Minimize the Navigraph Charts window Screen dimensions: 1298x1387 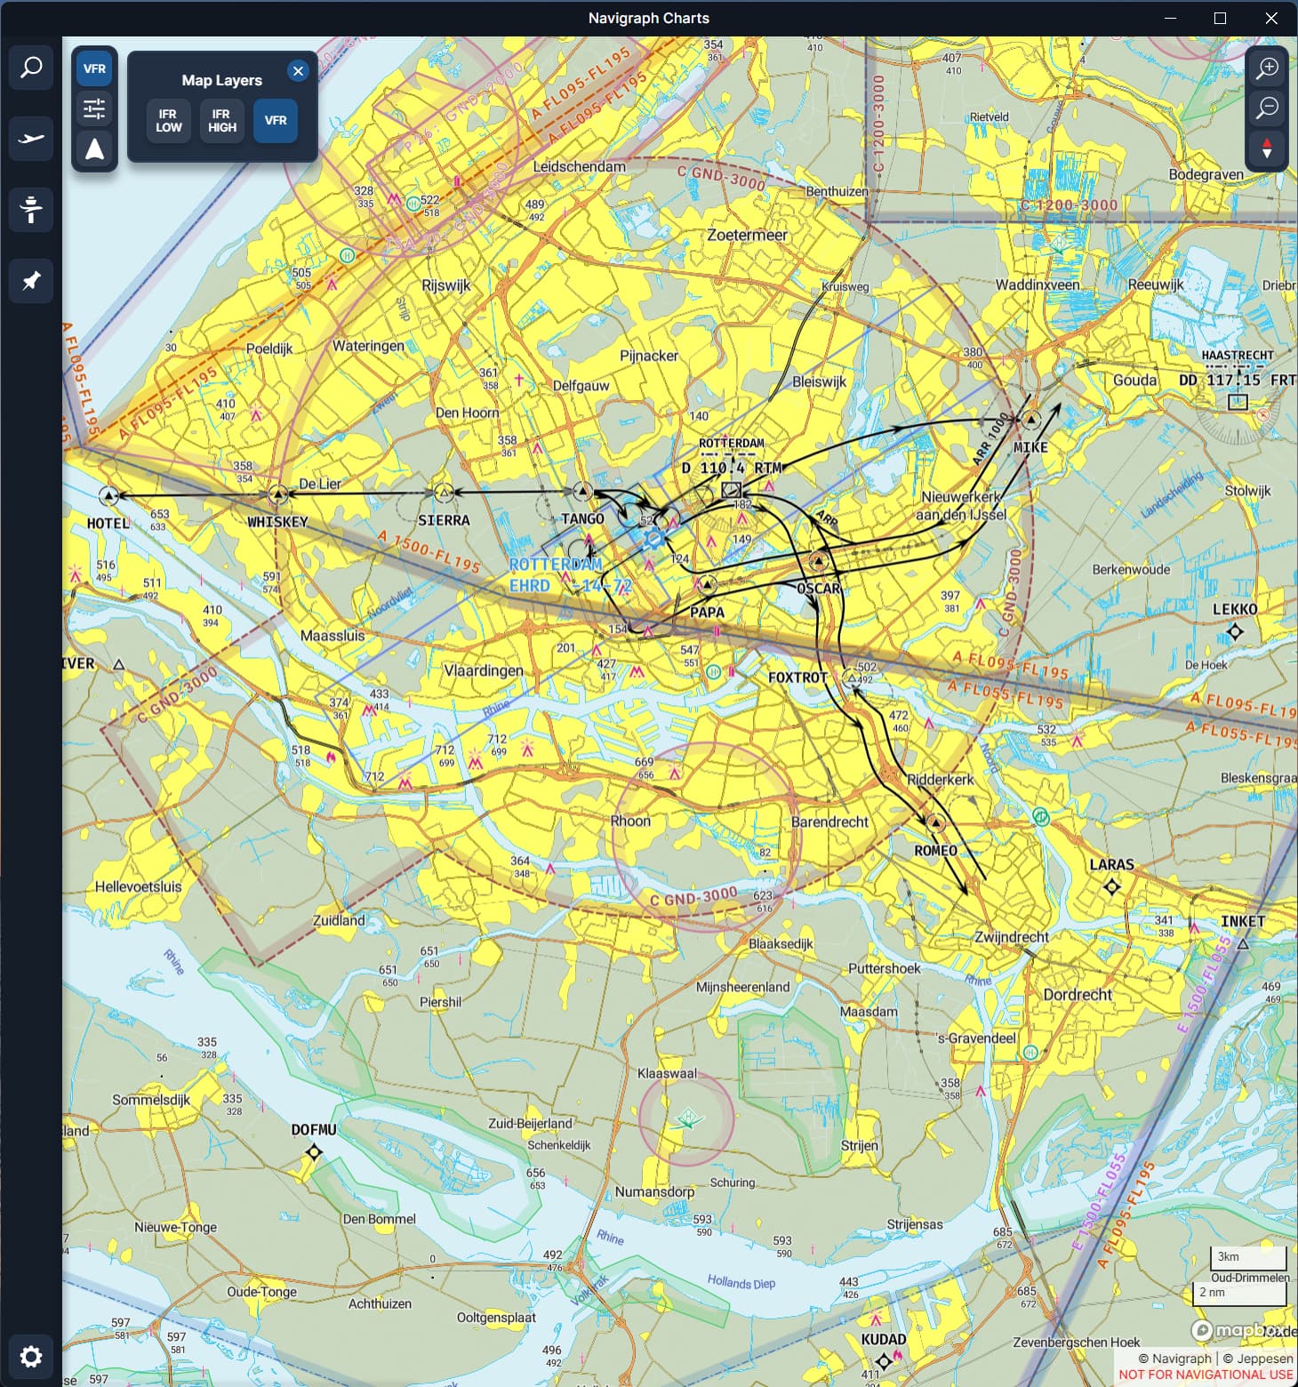coord(1170,18)
